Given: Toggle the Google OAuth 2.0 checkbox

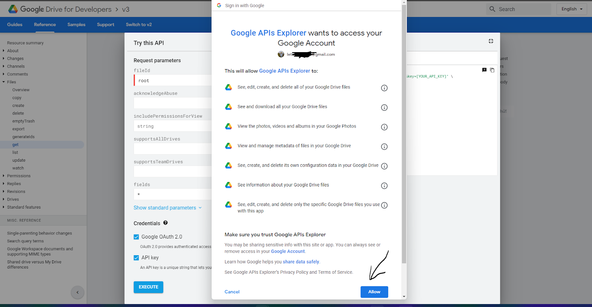Looking at the screenshot, I should (136, 237).
